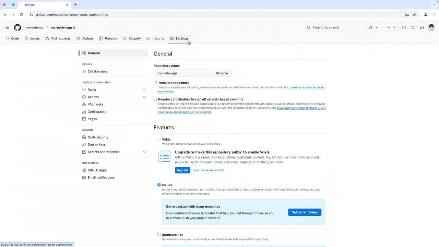Open Developer Certificate of Origin (DCO) link
Screen dimensions: 439x247
click(x=301, y=108)
